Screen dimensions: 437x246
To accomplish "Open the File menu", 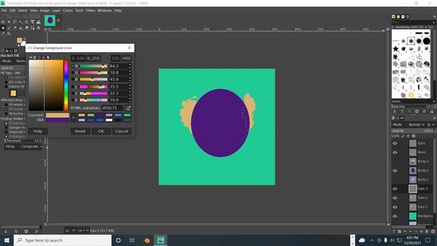I will point(4,10).
